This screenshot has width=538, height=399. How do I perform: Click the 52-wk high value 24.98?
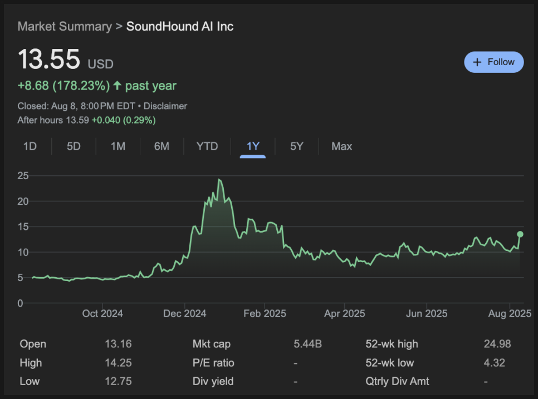497,344
